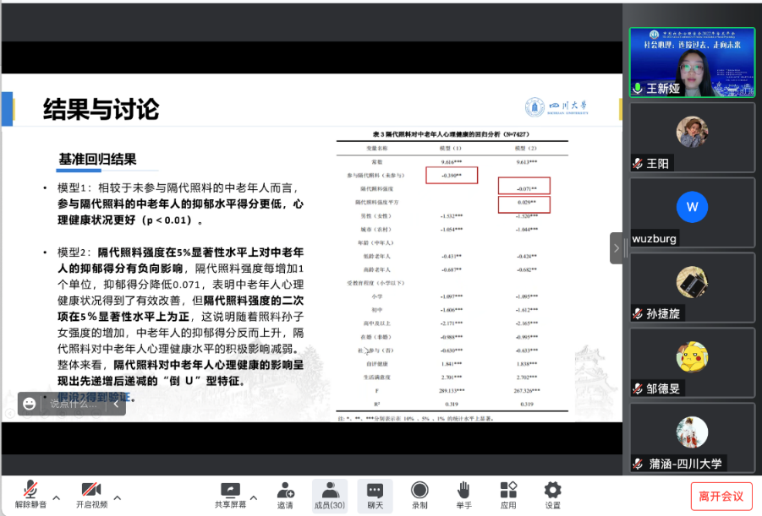The height and width of the screenshot is (516, 762).
Task: Open the 聊天 chat panel
Action: click(374, 495)
